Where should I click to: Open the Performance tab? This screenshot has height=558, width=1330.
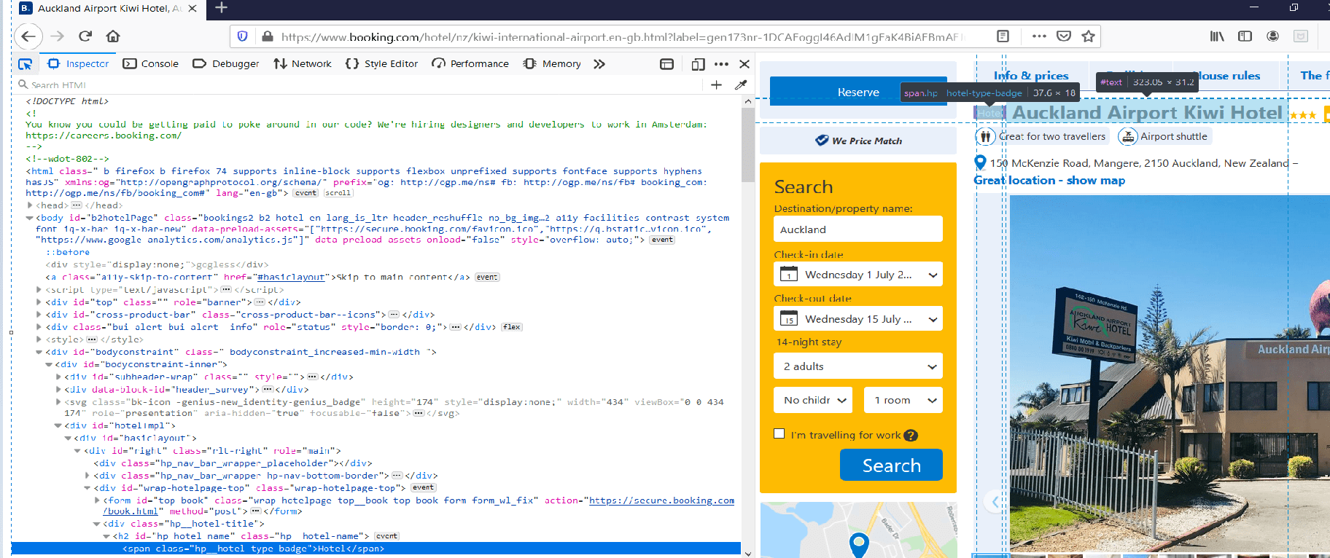click(x=470, y=64)
